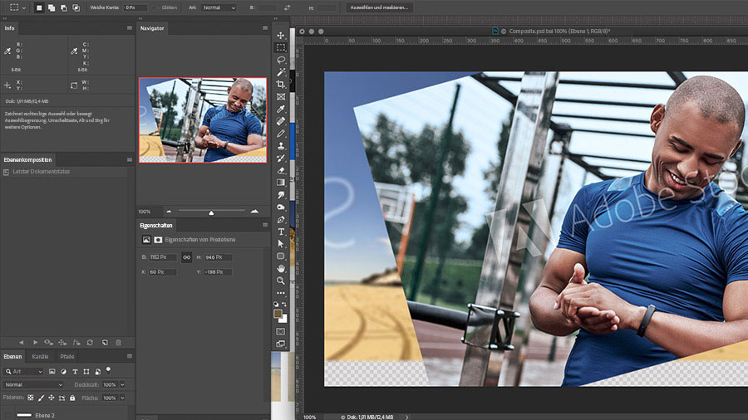Image resolution: width=748 pixels, height=420 pixels.
Task: Enable Intersect with selection mode
Action: [76, 7]
